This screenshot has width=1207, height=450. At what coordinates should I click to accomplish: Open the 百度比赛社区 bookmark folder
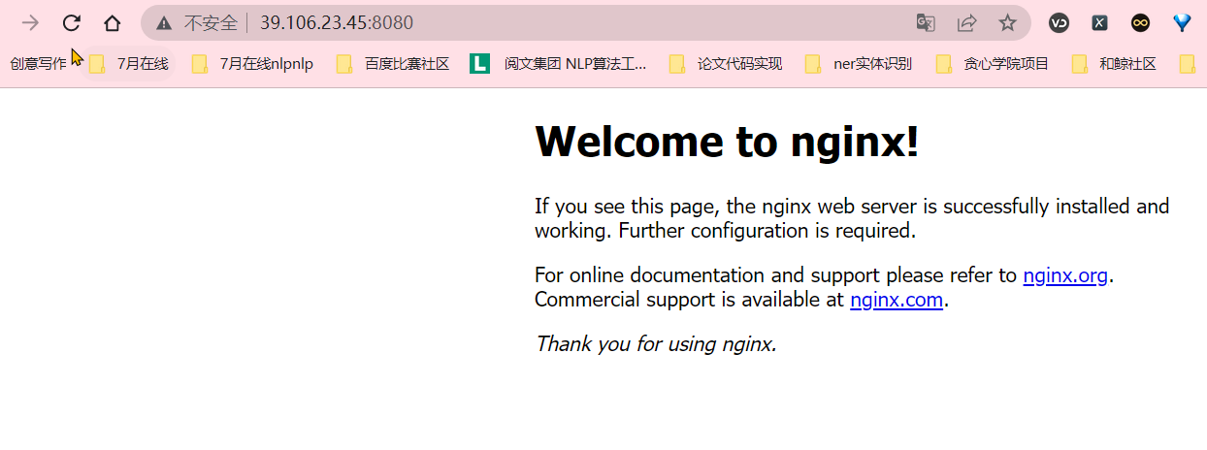[x=393, y=64]
